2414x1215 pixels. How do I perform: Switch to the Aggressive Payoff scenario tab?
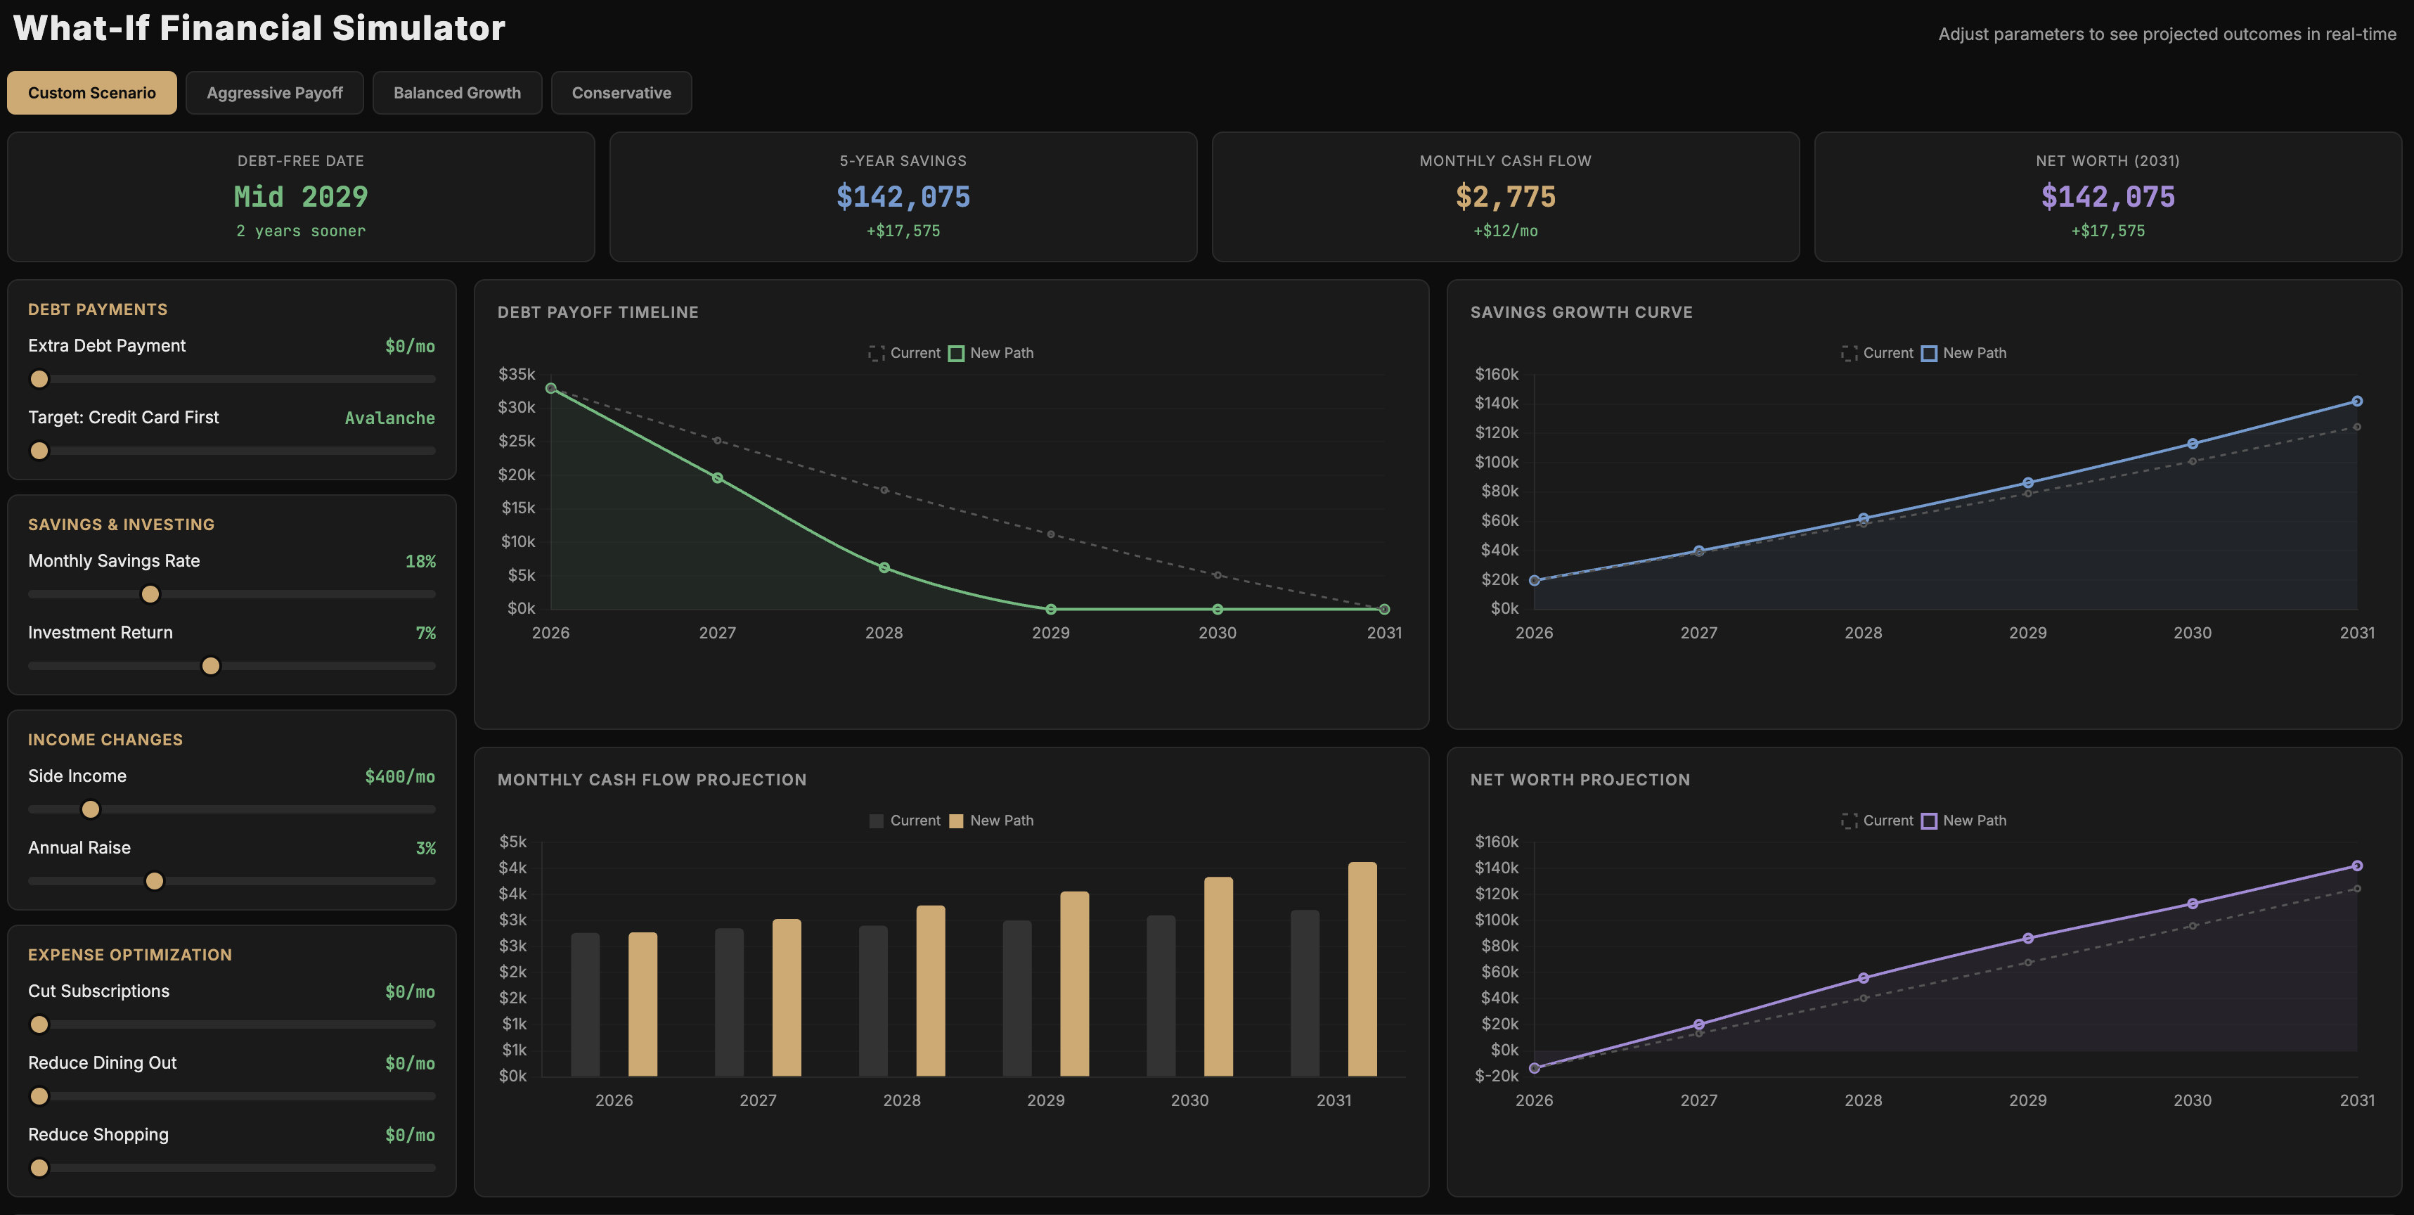pos(273,92)
